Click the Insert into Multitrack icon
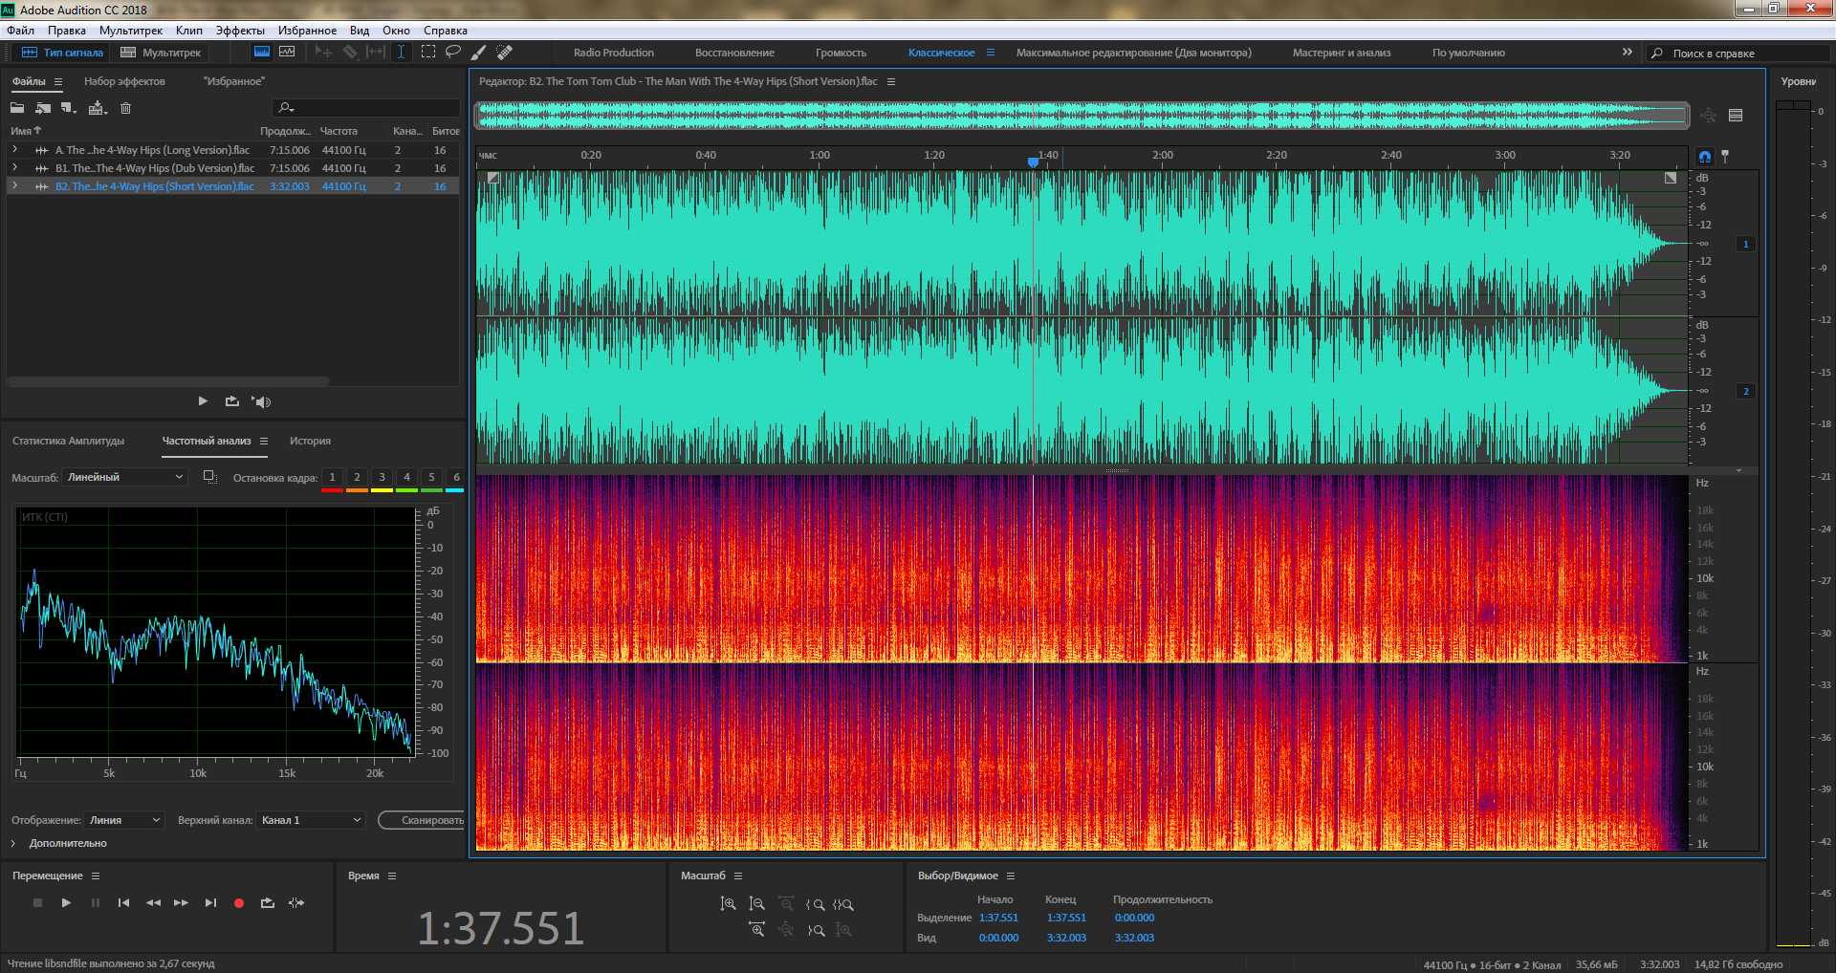Image resolution: width=1836 pixels, height=973 pixels. tap(98, 108)
